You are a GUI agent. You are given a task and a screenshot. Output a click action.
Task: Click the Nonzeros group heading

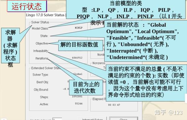coord(99,63)
